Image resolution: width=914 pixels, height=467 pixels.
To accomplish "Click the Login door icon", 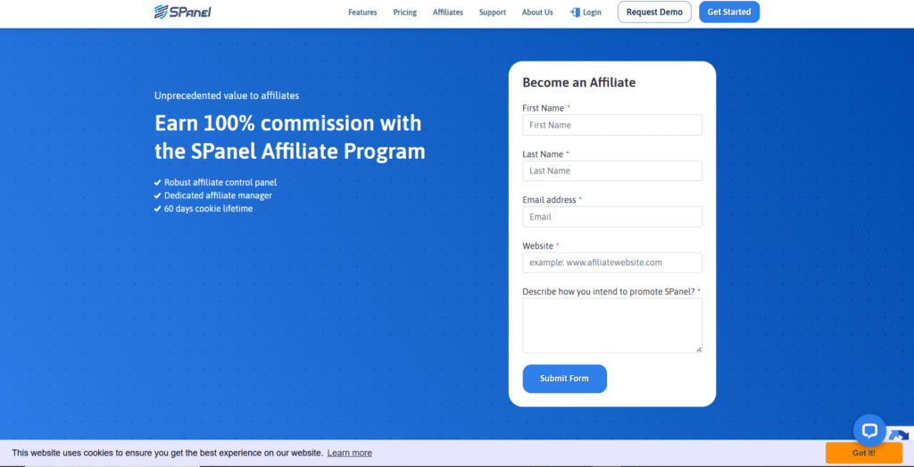I will pyautogui.click(x=575, y=13).
